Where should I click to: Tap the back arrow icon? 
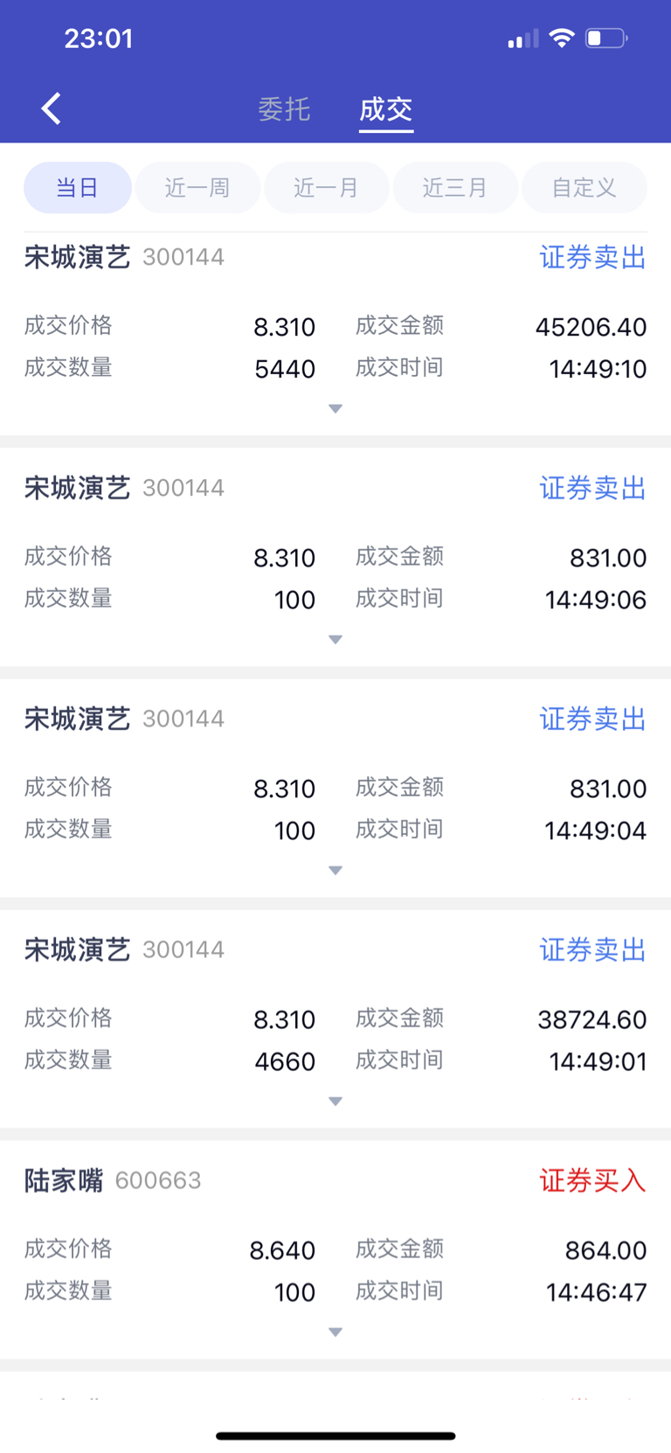coord(52,109)
